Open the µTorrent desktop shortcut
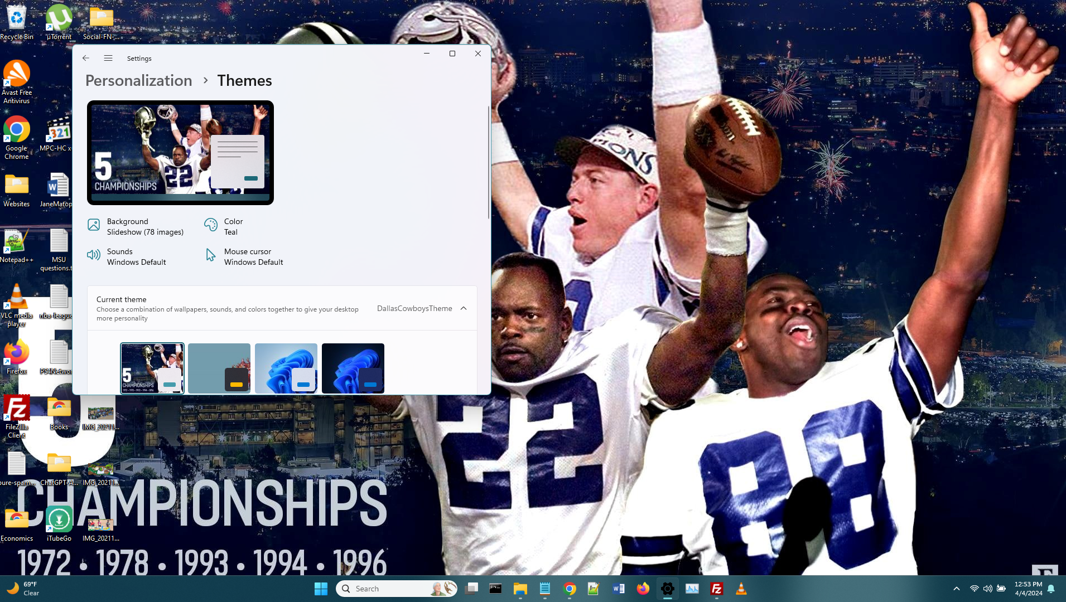1066x602 pixels. click(x=59, y=22)
